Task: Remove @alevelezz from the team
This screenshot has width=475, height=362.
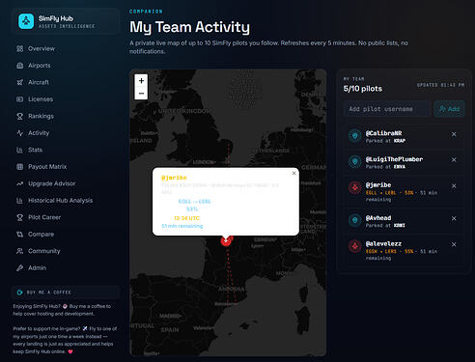Action: (454, 244)
